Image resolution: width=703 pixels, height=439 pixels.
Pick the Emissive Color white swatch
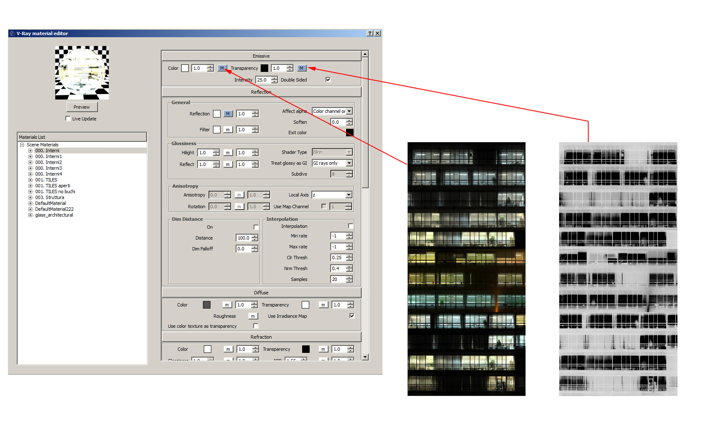pyautogui.click(x=185, y=68)
